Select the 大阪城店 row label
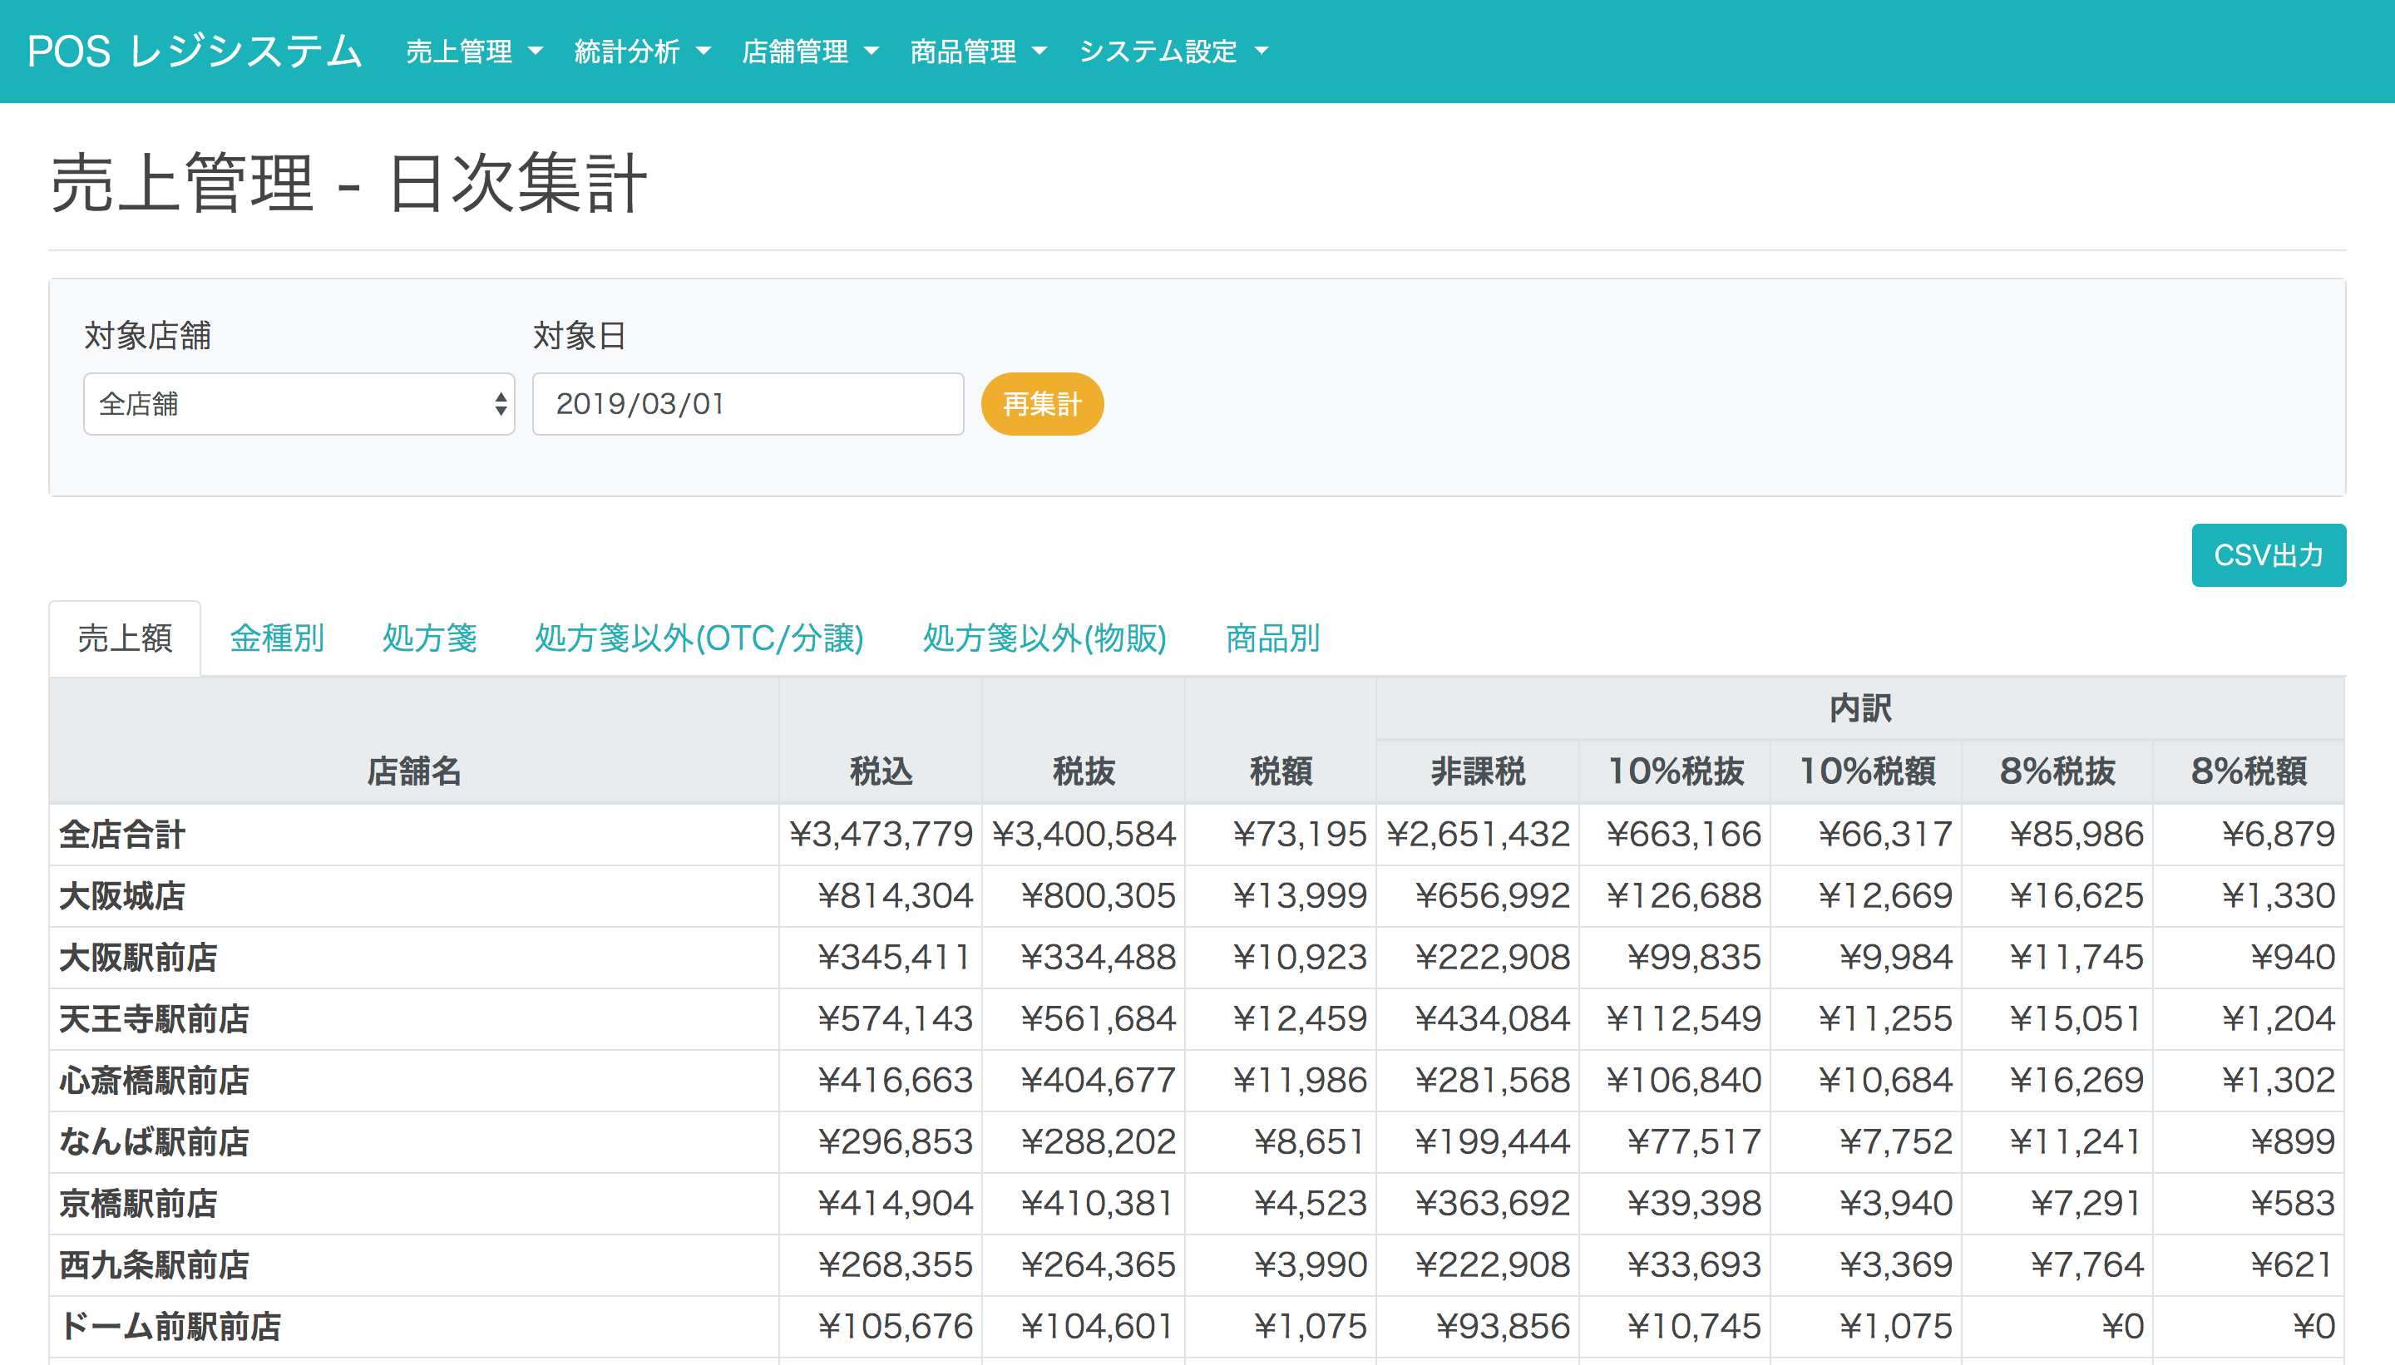2395x1365 pixels. click(122, 896)
